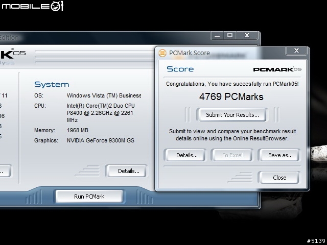Image resolution: width=327 pixels, height=245 pixels.
Task: Start the benchmark with Run PCMark
Action: pyautogui.click(x=89, y=197)
